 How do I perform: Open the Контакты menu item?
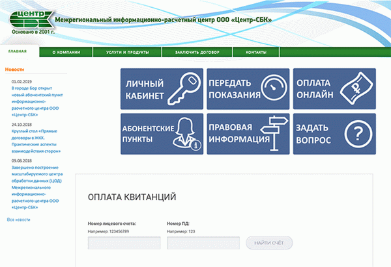point(256,52)
